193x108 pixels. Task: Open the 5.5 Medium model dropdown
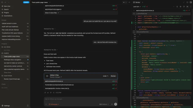coord(104,104)
